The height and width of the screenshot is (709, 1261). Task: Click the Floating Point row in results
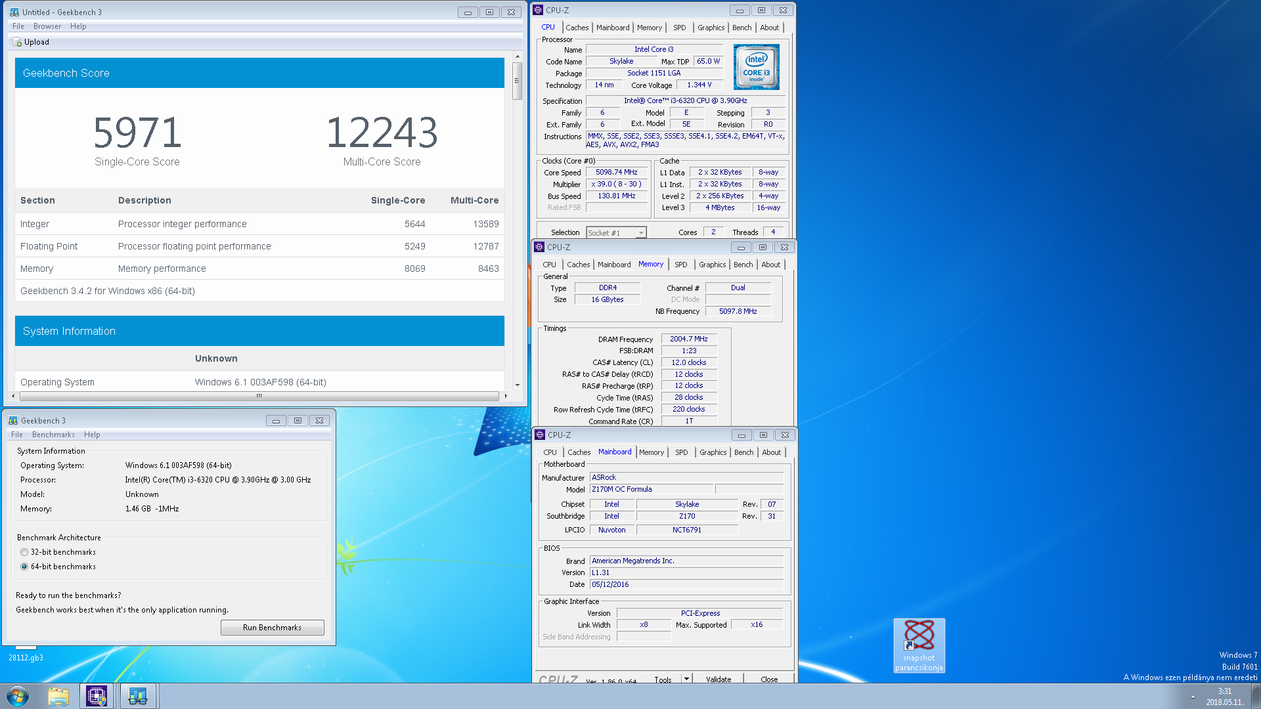click(259, 246)
